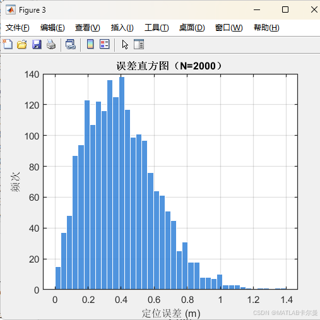Open the Property Inspector icon

139,44
